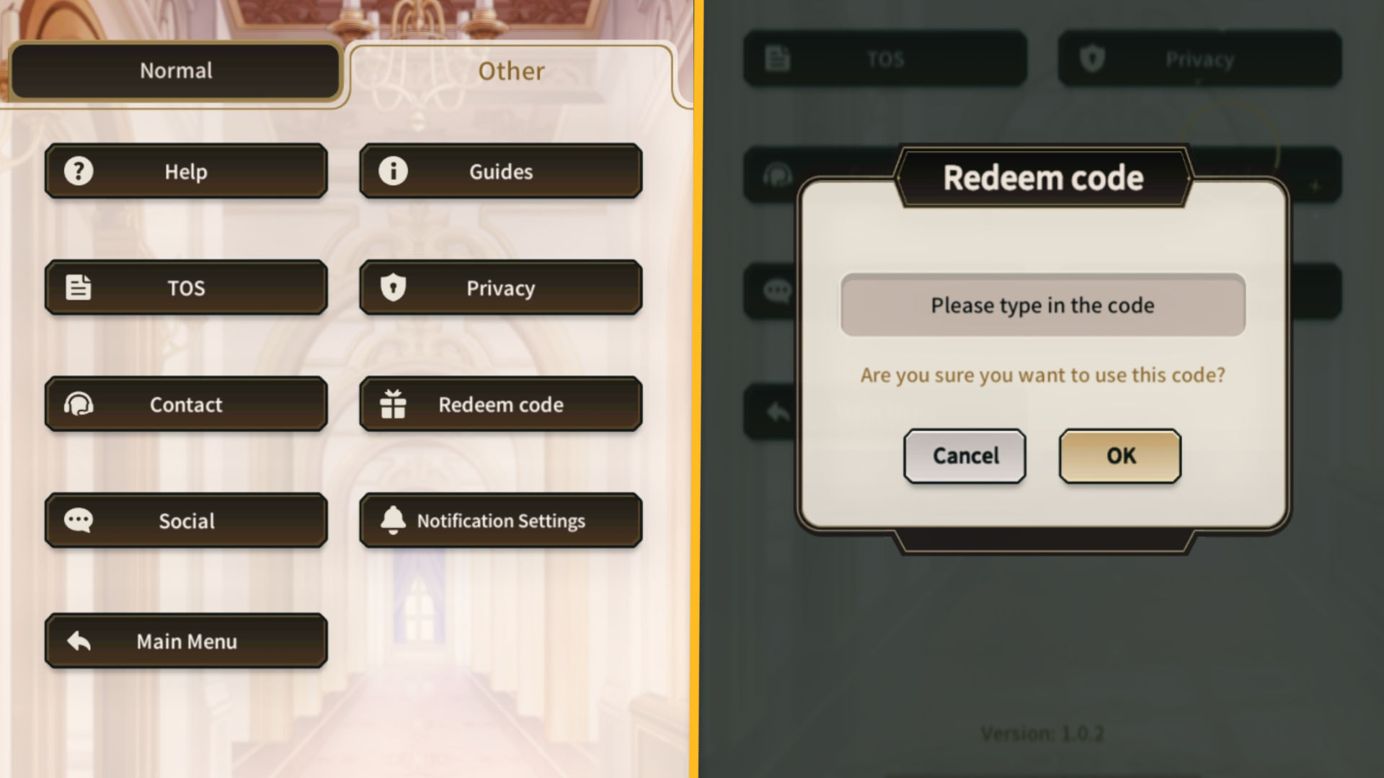Toggle Privacy settings visibility
Viewport: 1384px width, 778px height.
pyautogui.click(x=501, y=287)
